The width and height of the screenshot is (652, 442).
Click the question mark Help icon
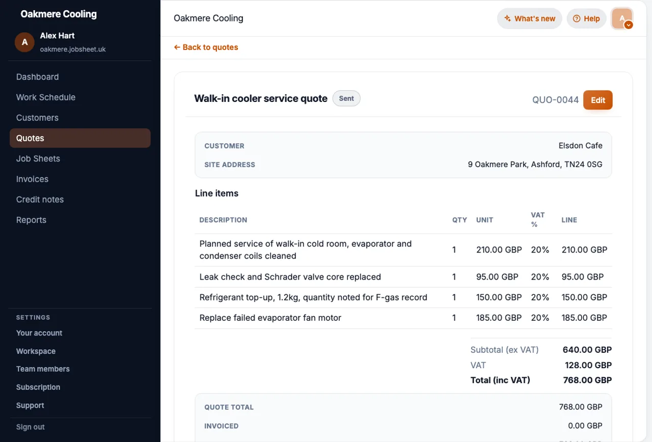click(x=577, y=18)
